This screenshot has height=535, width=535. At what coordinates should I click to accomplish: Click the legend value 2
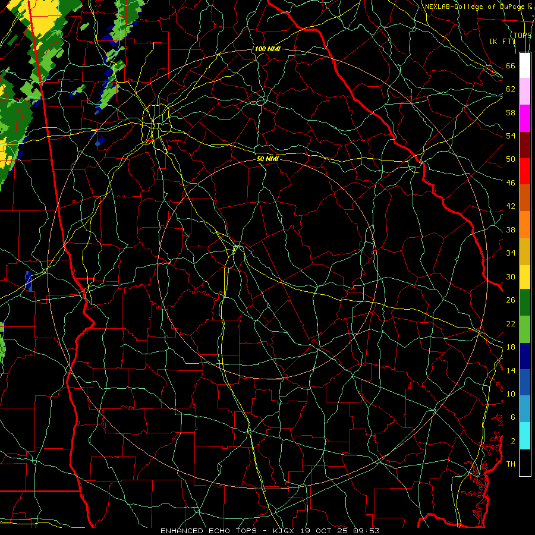click(513, 441)
